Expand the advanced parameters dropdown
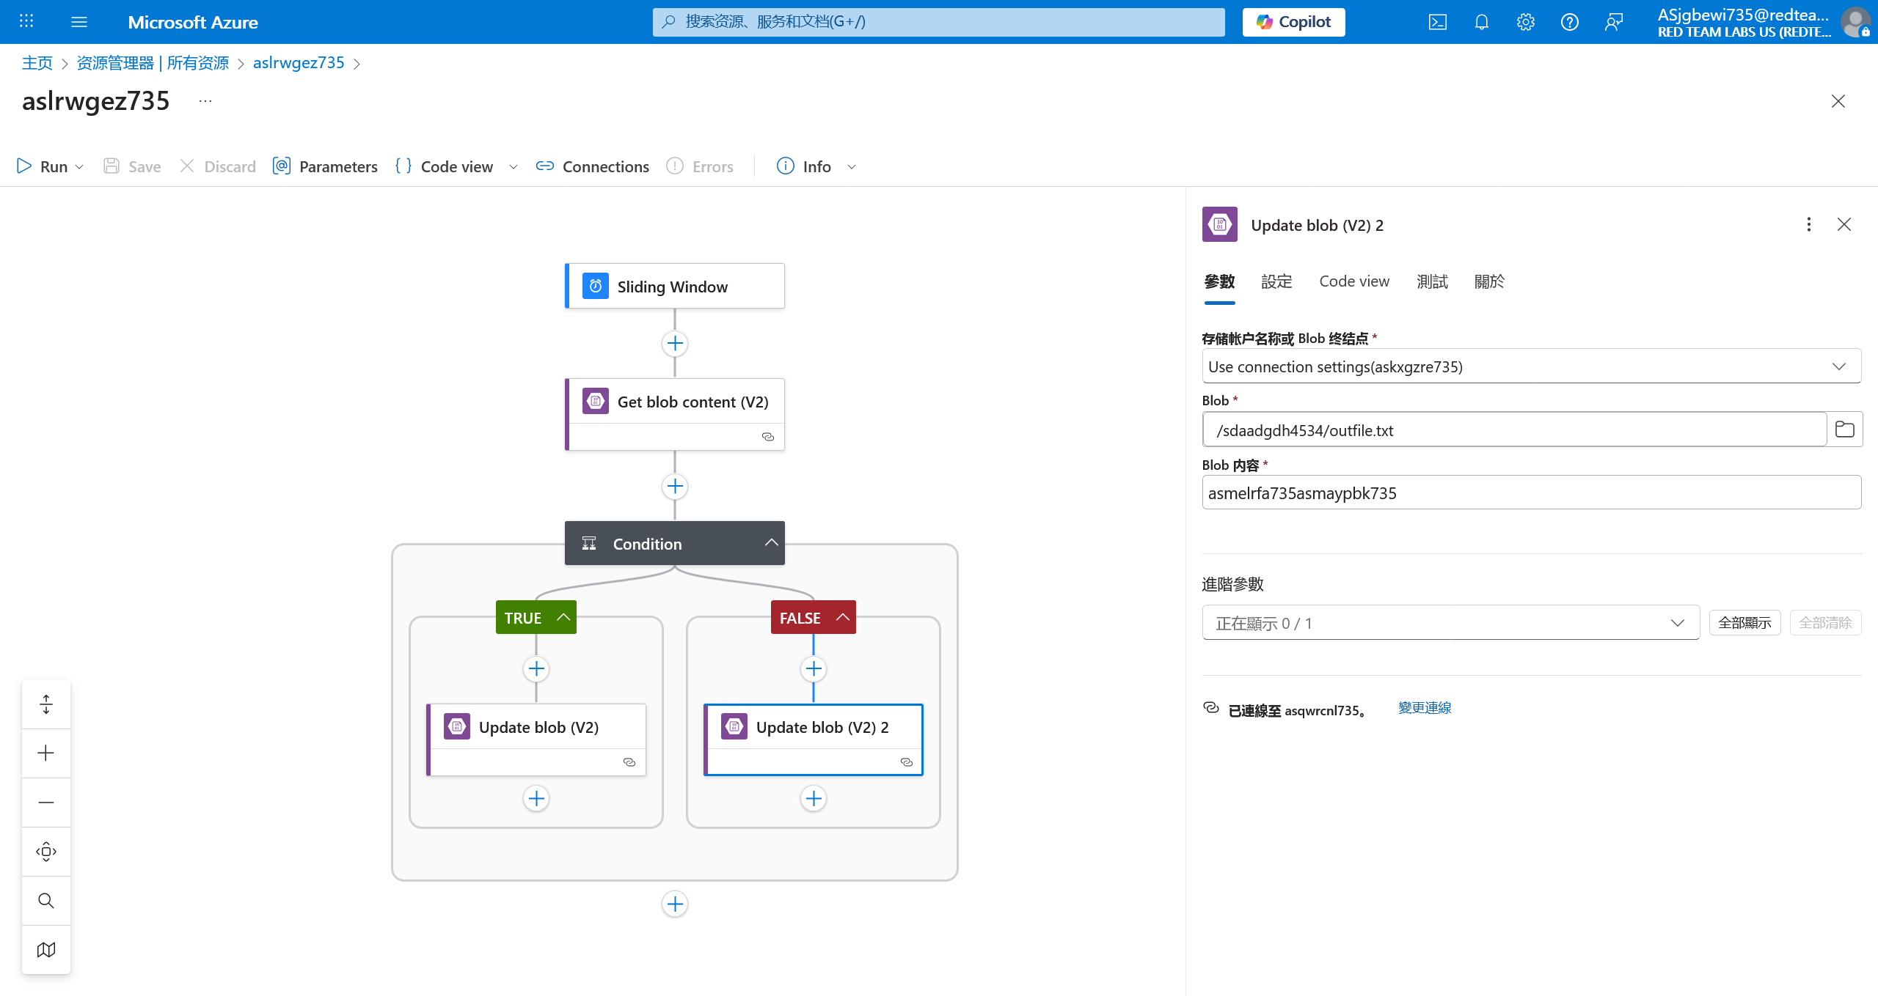This screenshot has width=1878, height=996. (x=1450, y=623)
